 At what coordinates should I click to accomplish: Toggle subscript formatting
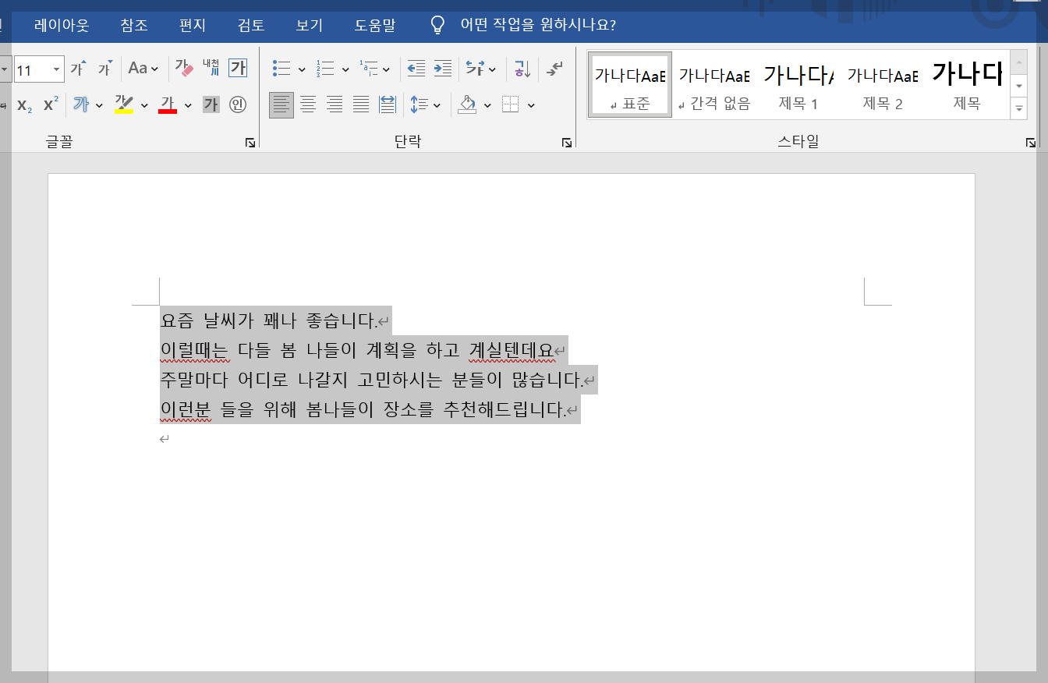(x=24, y=104)
